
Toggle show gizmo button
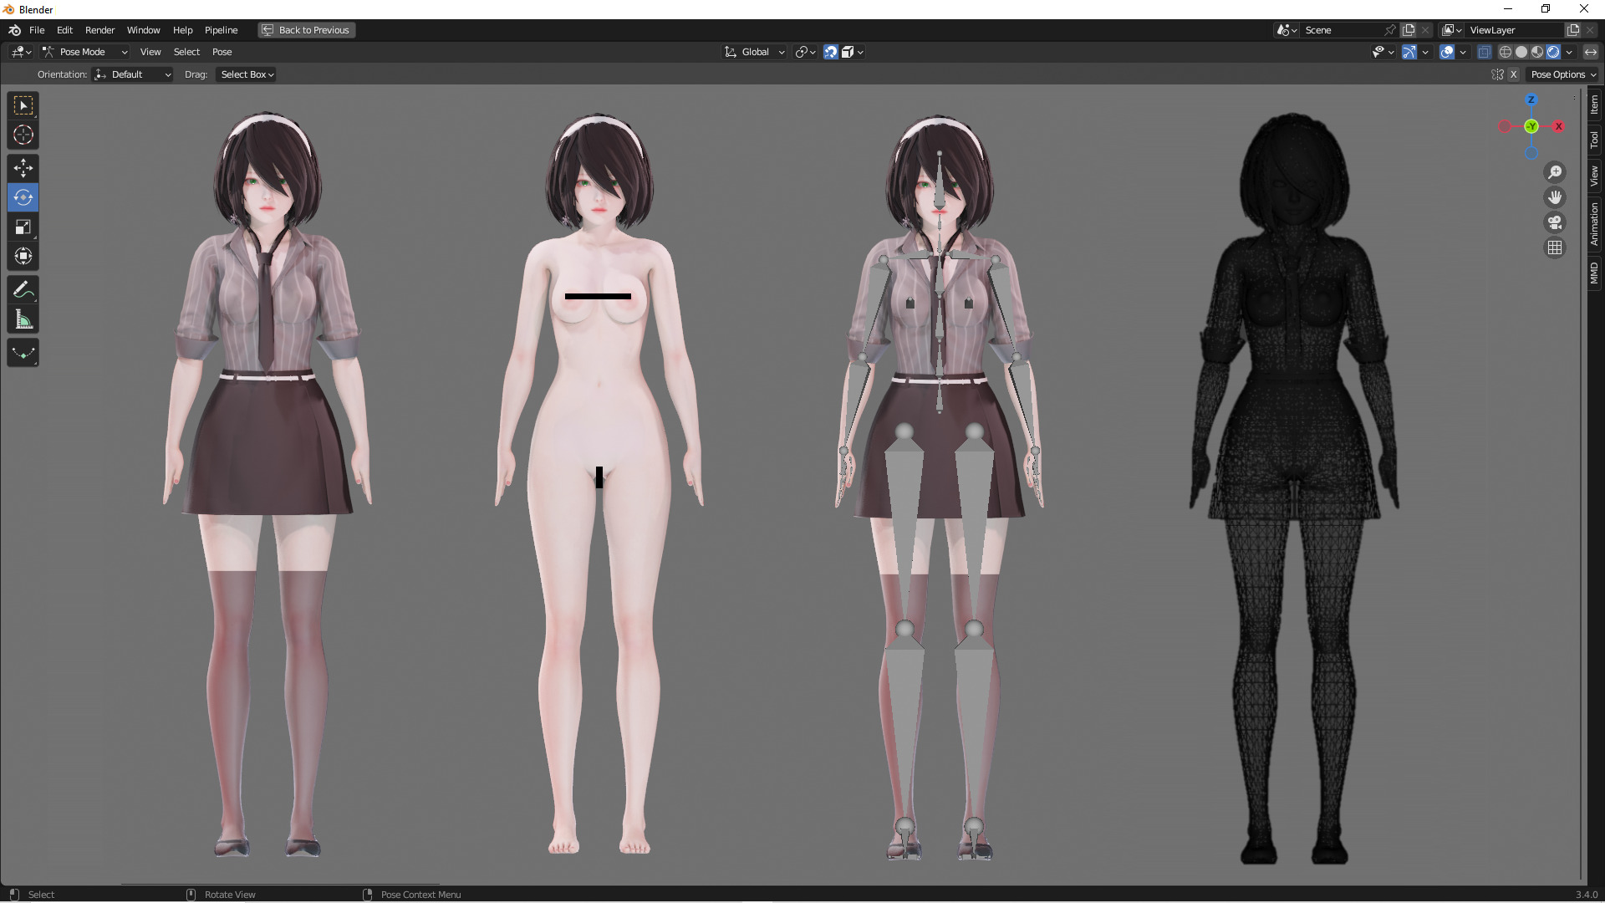pos(1409,52)
